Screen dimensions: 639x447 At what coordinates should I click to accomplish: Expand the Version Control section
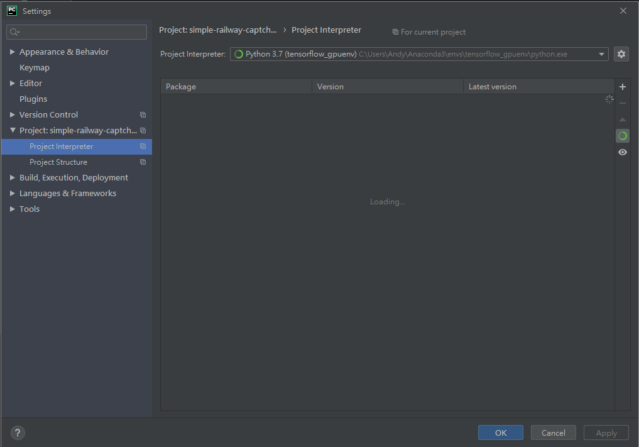click(12, 114)
